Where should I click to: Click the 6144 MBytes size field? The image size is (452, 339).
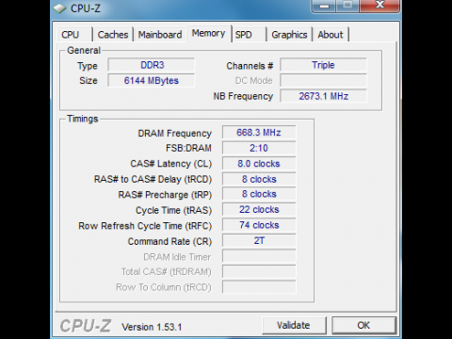coord(152,80)
